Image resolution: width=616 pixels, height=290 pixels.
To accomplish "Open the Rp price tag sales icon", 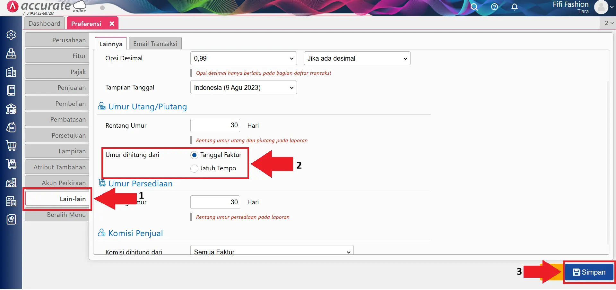I will (x=11, y=128).
